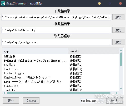Screen dimensions: 126x106
Task: Select the listen toggle row
Action: [61, 73]
